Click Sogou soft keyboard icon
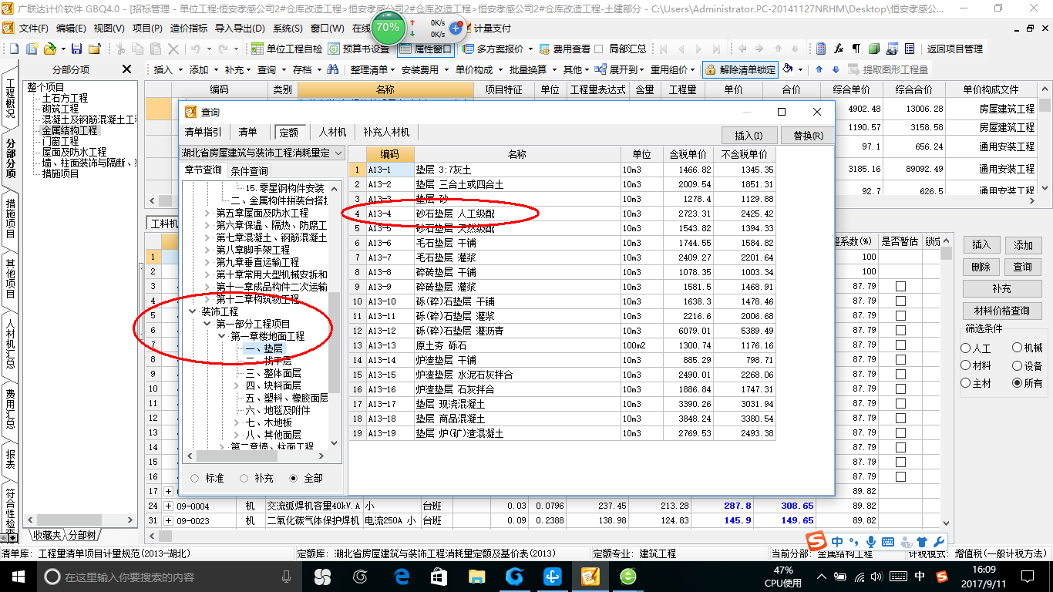Image resolution: width=1053 pixels, height=592 pixels. pyautogui.click(x=888, y=542)
